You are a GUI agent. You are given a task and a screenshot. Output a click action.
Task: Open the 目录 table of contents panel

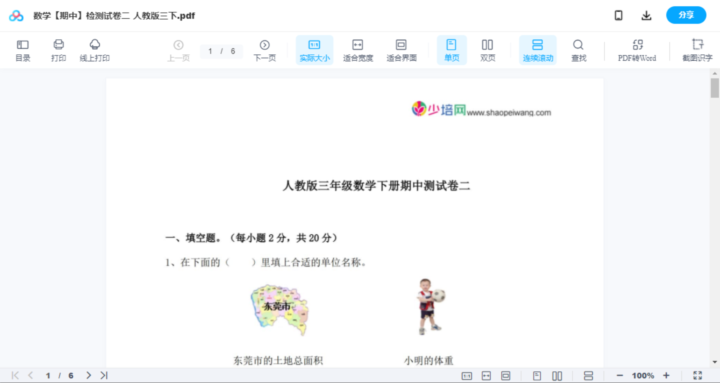click(23, 50)
